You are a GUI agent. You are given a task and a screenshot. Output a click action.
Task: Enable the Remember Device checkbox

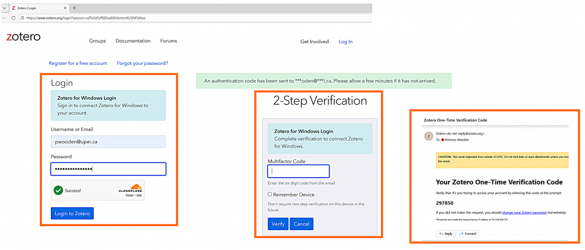tap(270, 195)
